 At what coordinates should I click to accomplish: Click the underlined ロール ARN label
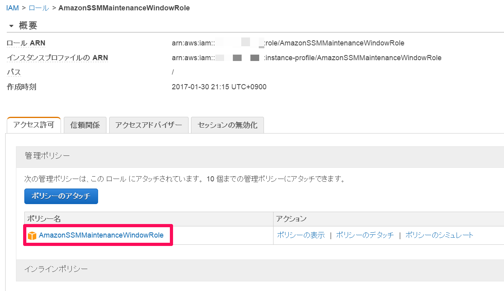[26, 42]
